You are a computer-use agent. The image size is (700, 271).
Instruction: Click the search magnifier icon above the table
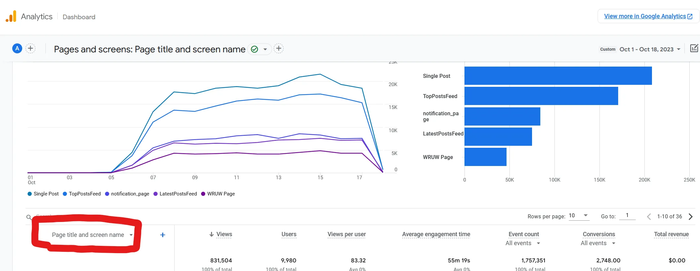coord(29,217)
